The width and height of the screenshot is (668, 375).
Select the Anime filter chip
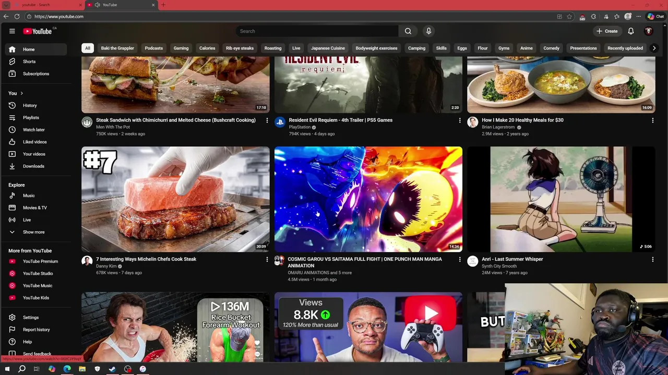[x=527, y=48]
